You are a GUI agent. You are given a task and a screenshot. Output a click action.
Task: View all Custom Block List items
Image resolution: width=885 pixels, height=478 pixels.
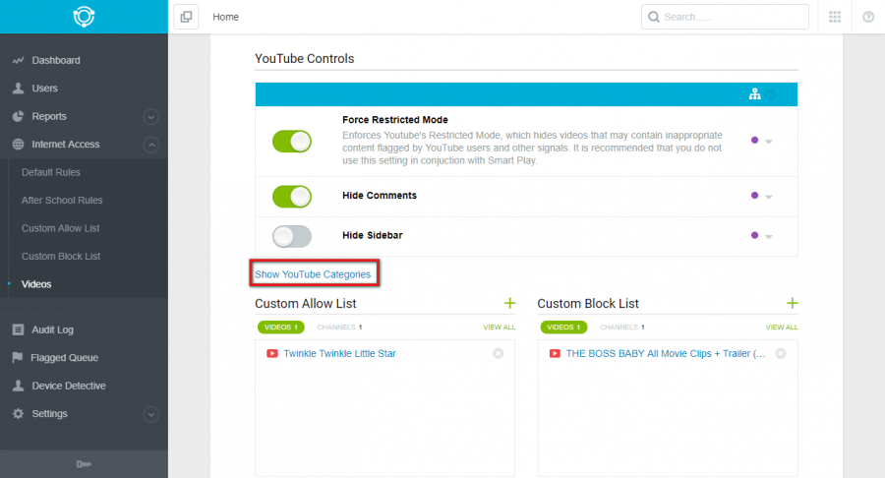point(782,328)
